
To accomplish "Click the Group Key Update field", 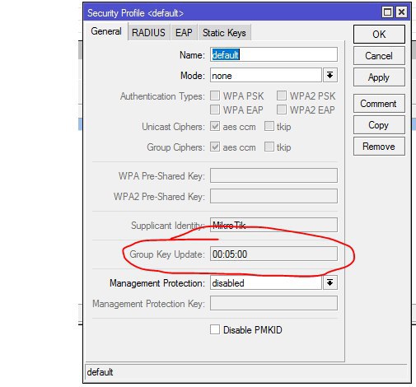I will (x=273, y=254).
